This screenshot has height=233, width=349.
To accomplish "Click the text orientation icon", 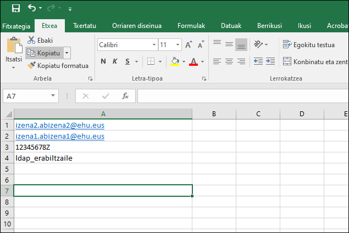I will [x=258, y=44].
